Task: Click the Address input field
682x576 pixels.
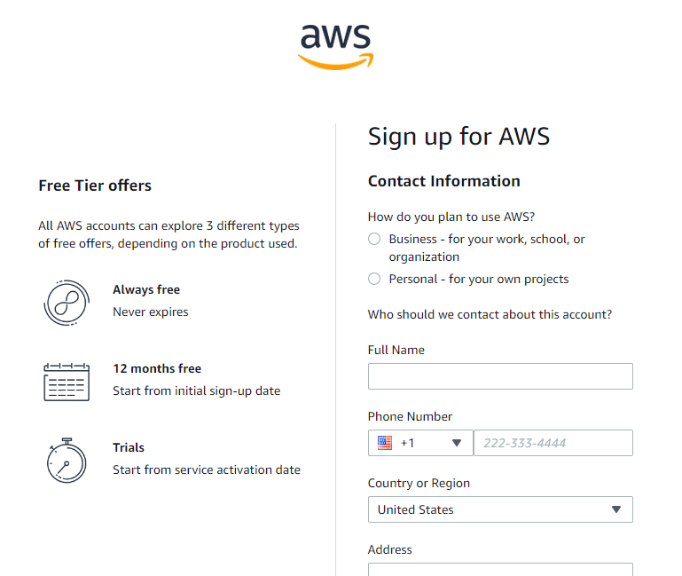Action: [499, 569]
